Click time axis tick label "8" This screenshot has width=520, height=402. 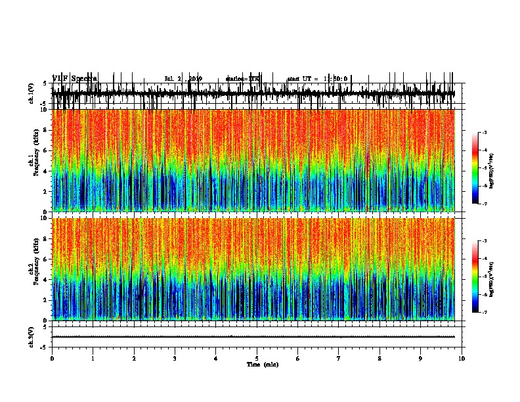click(379, 359)
